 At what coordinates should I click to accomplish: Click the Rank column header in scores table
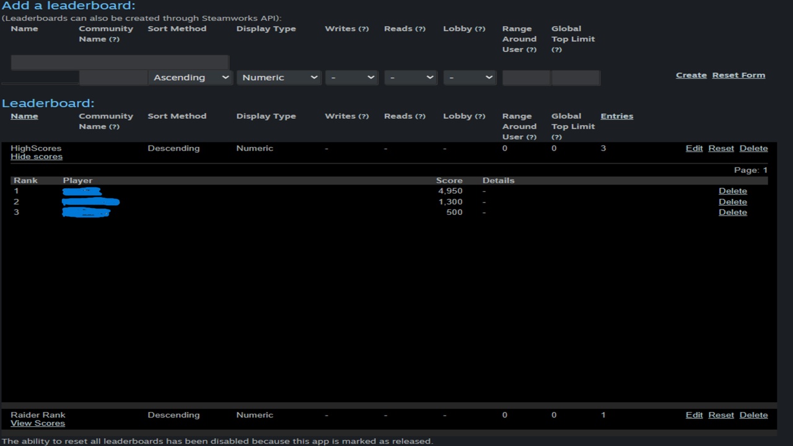click(x=25, y=180)
